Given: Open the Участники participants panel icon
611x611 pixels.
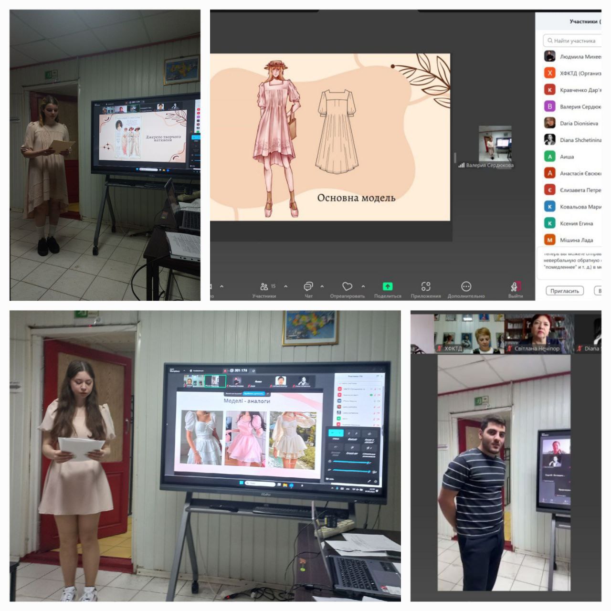Looking at the screenshot, I should click(264, 286).
